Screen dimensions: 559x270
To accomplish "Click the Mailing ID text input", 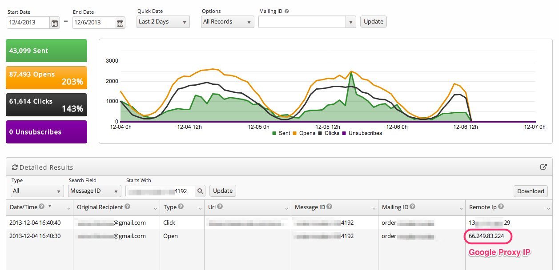I will [302, 22].
